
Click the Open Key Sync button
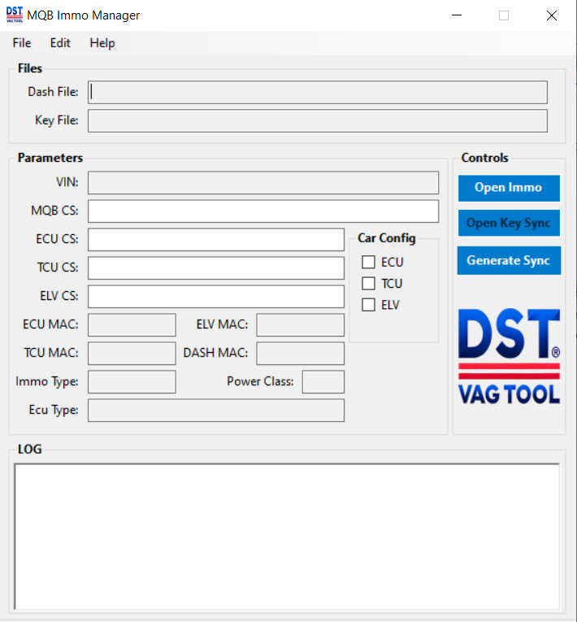click(x=509, y=223)
